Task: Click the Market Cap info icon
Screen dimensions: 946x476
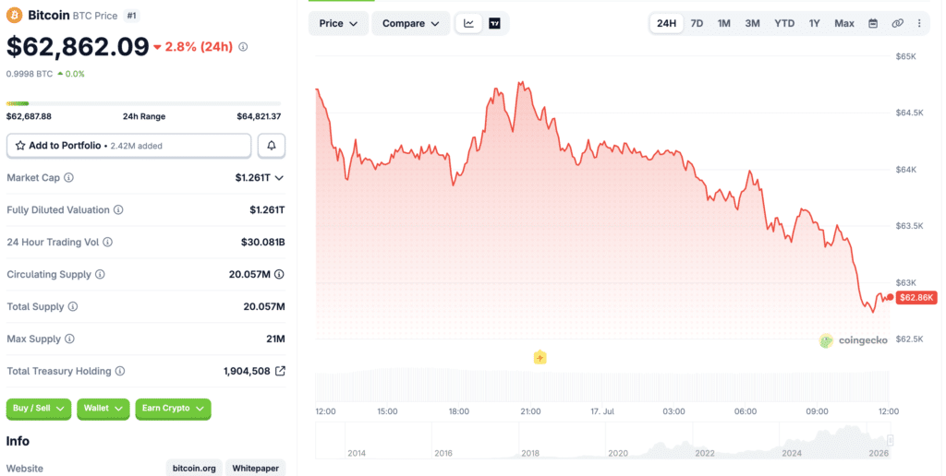Action: 68,178
